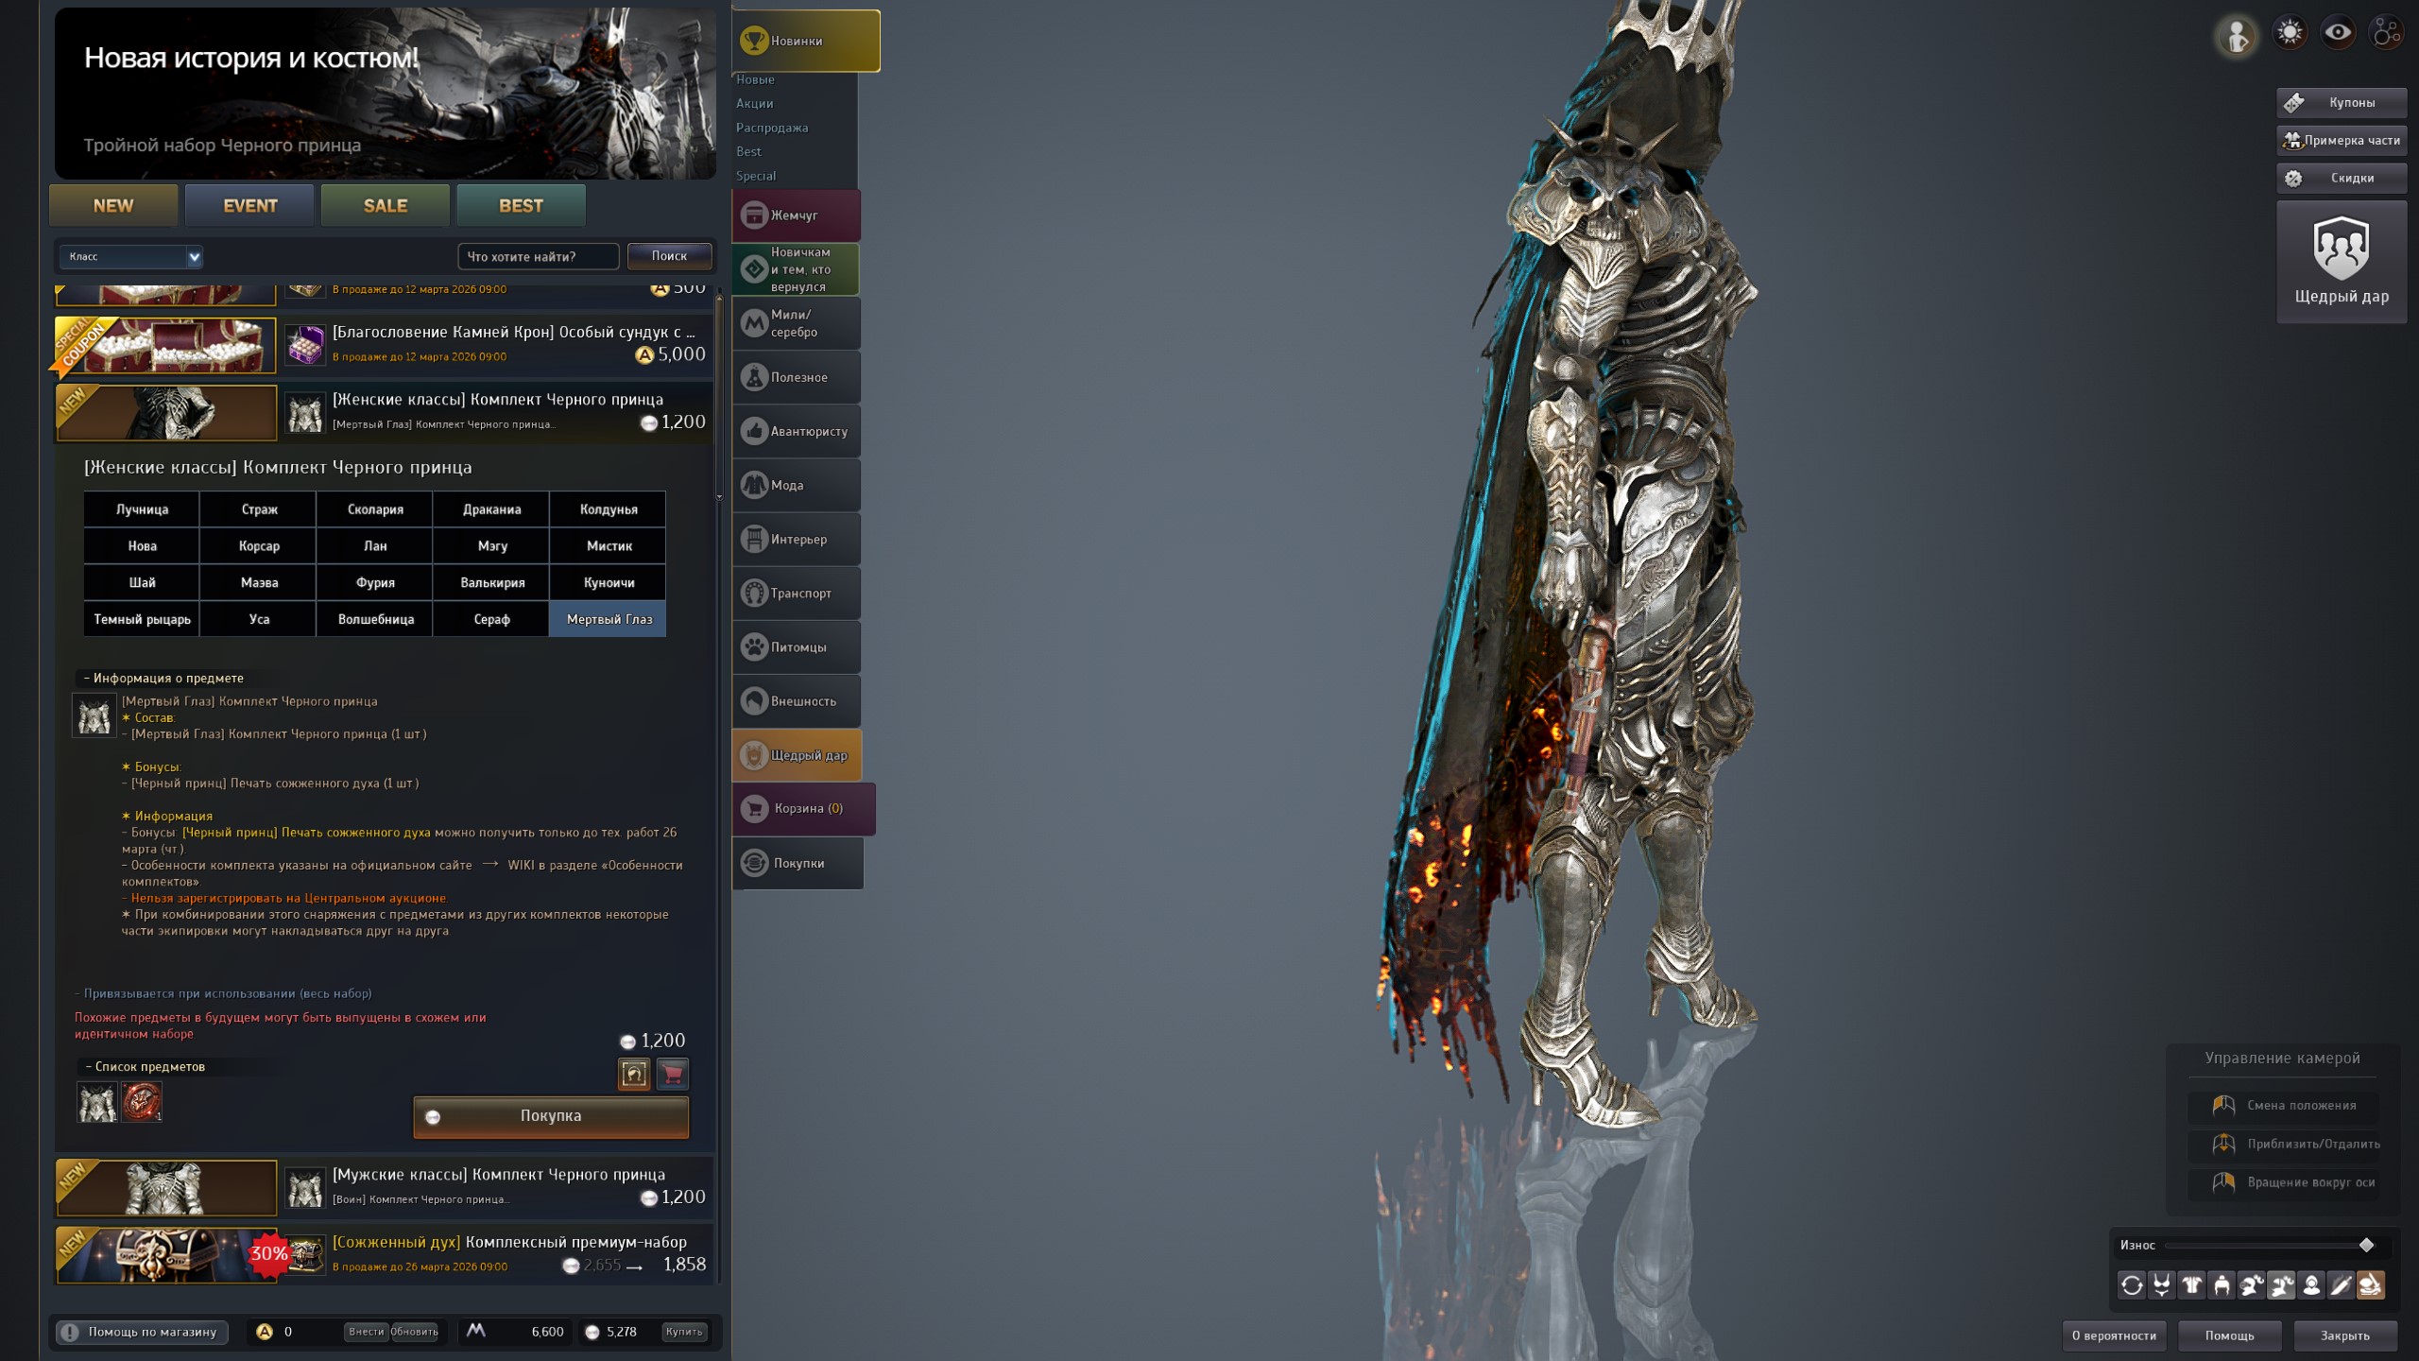Adjust the Износ wear slider handle
Viewport: 2419px width, 1361px height.
pos(2366,1245)
